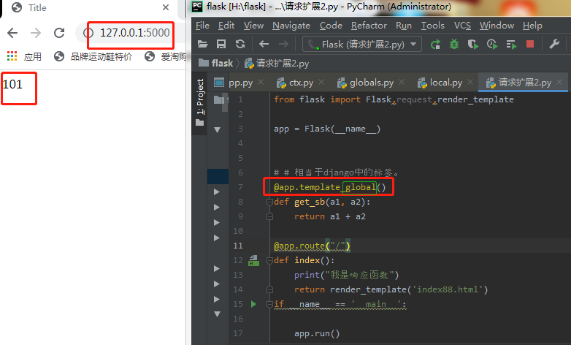Go back in the browser

click(x=12, y=33)
